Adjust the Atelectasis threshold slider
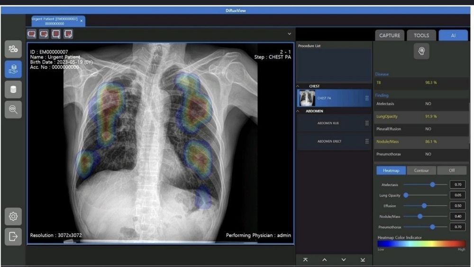This screenshot has width=474, height=267. click(432, 185)
